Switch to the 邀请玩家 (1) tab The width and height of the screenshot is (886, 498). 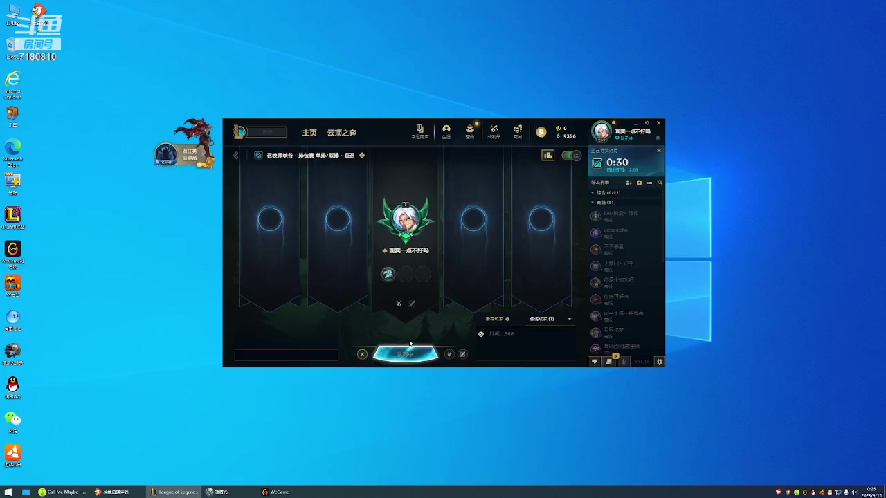pyautogui.click(x=542, y=319)
